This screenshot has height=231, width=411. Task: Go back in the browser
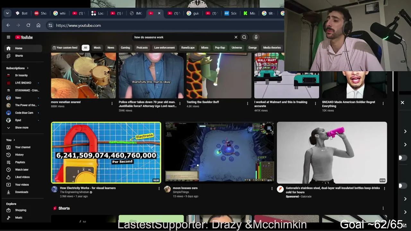pos(8,25)
